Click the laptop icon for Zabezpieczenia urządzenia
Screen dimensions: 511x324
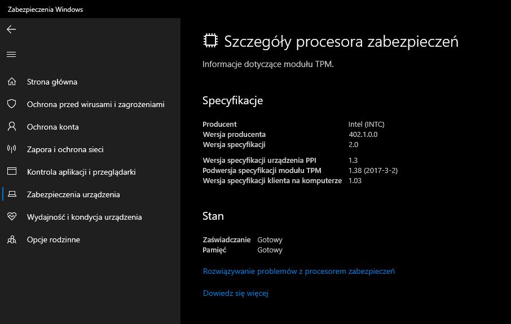point(11,194)
